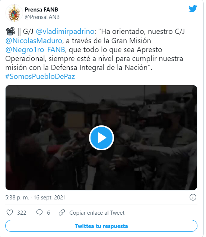Click the 6 replies count
Viewport: 206px width, 237px height.
[48, 213]
